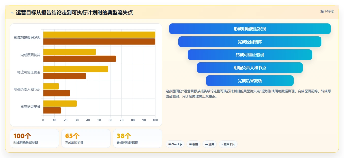Click the brown bar for 转成可验证假设
The height and width of the screenshot is (158, 344).
tap(65, 76)
